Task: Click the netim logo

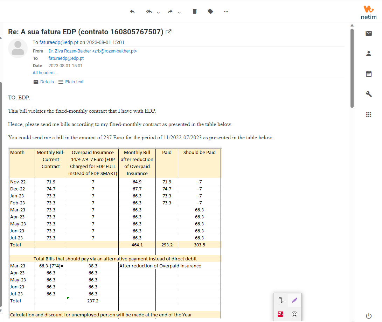Action: click(368, 12)
